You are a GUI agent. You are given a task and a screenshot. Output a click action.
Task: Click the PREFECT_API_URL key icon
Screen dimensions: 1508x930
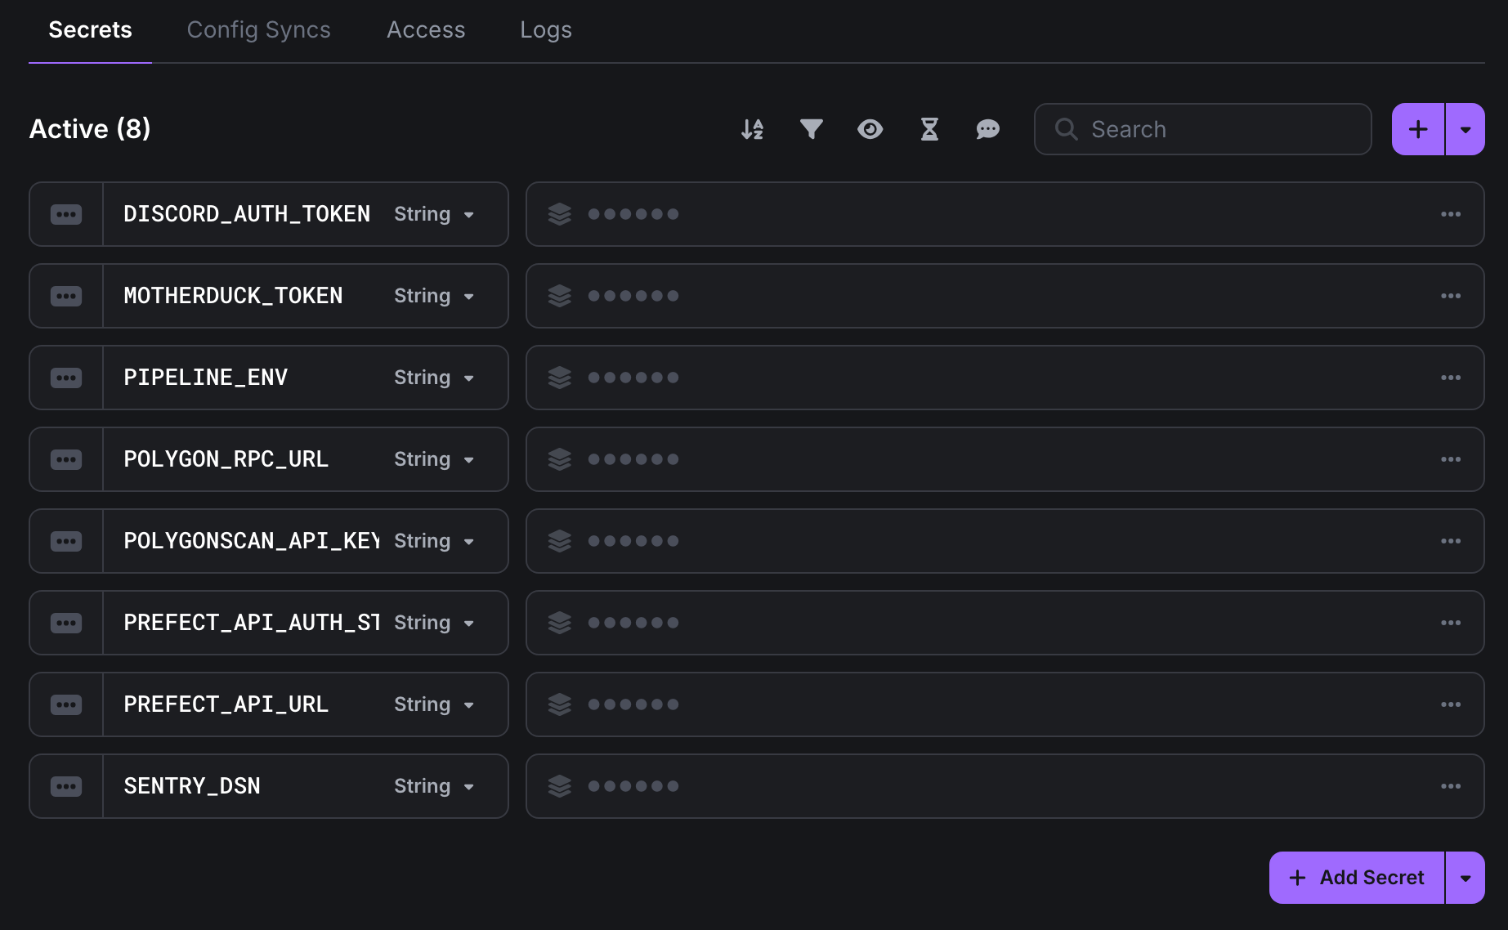coord(66,704)
